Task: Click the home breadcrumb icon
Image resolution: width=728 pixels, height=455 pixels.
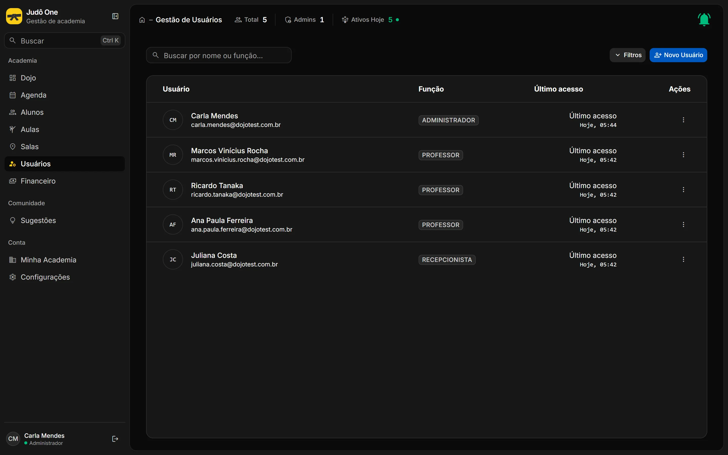Action: (142, 20)
